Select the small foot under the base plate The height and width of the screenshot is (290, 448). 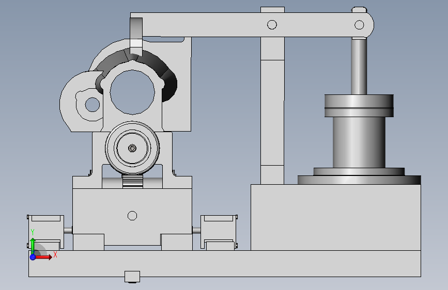point(132,277)
